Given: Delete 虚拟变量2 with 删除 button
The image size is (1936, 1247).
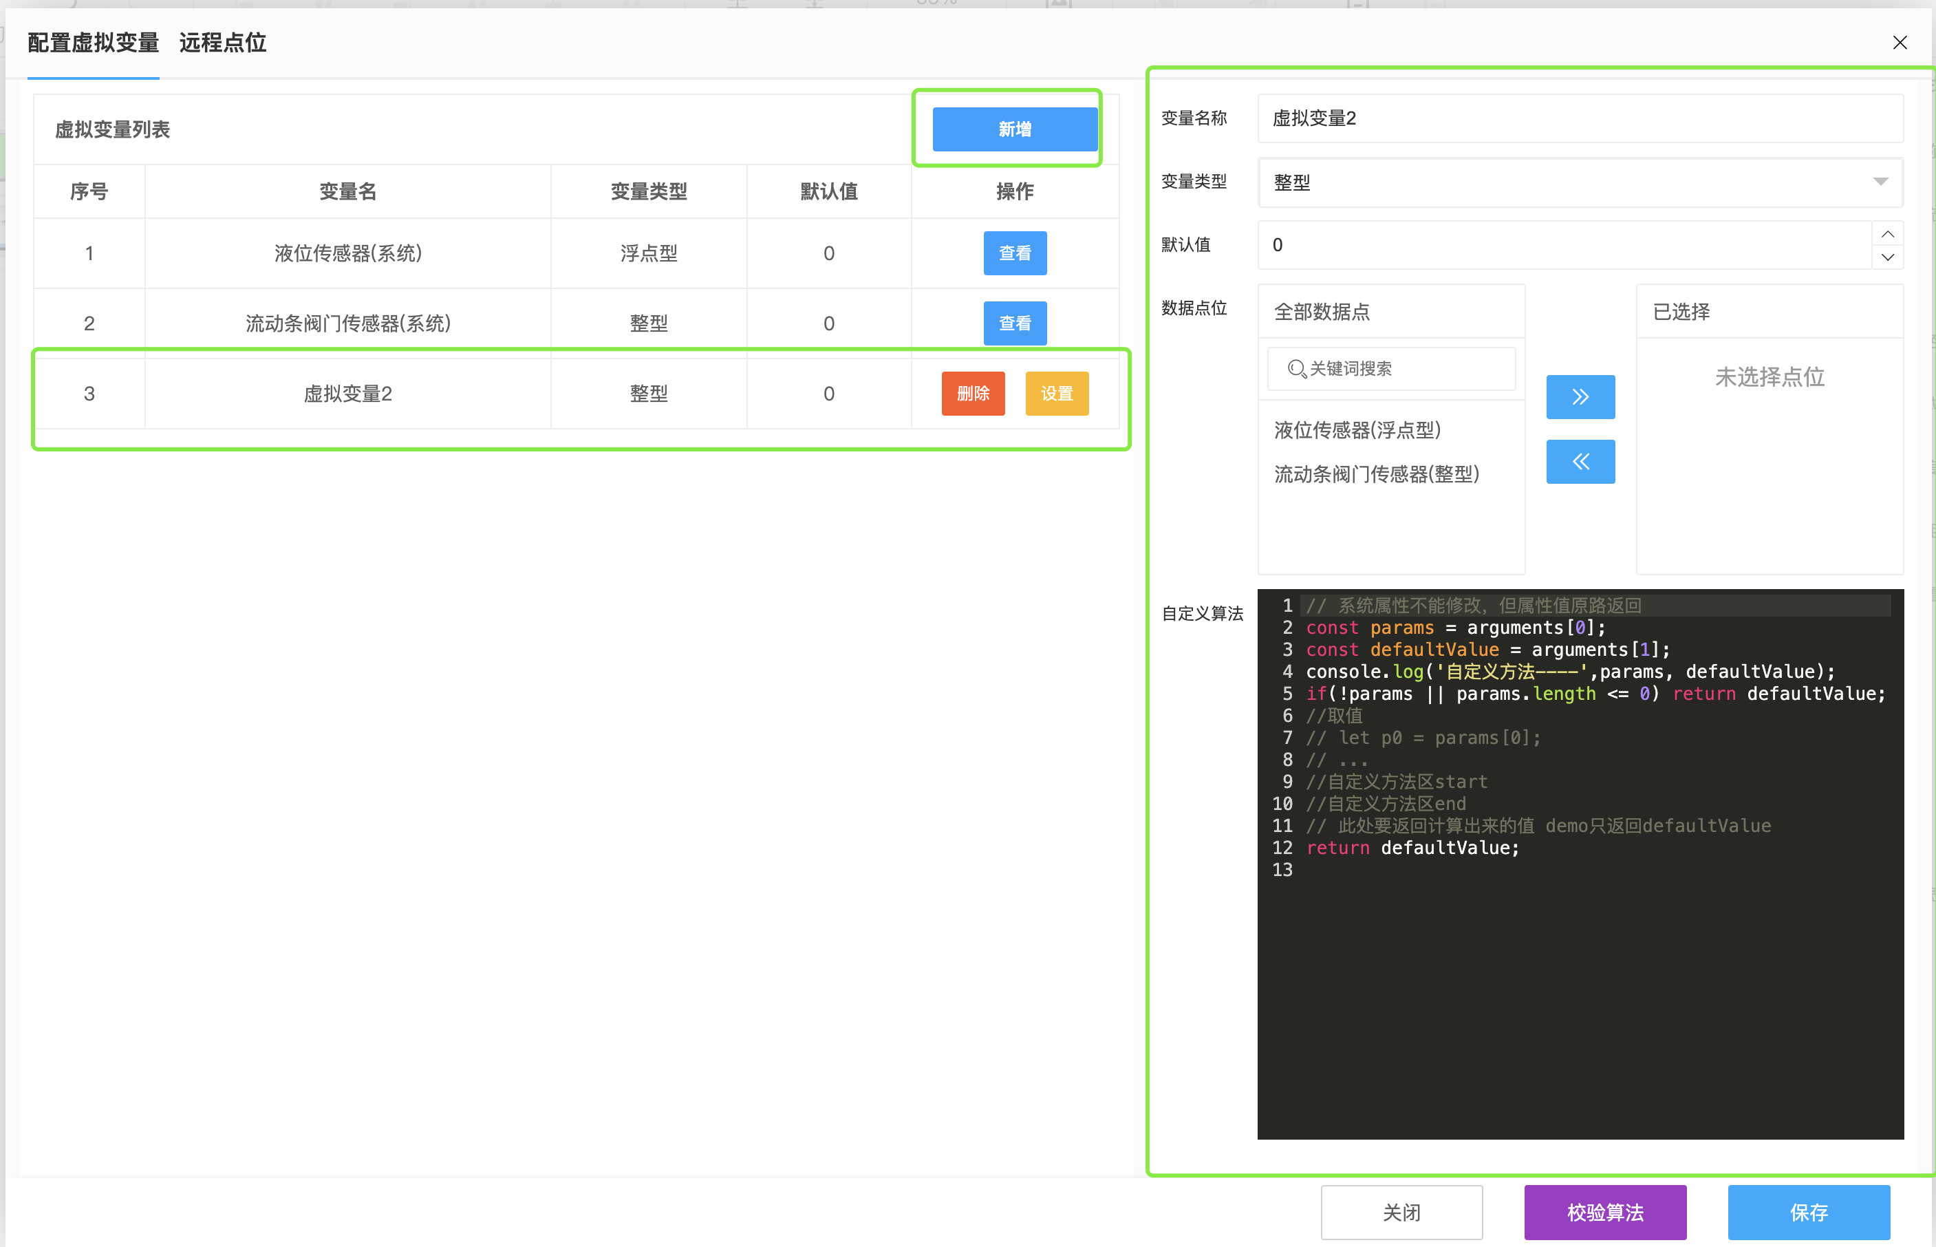Looking at the screenshot, I should pyautogui.click(x=973, y=394).
